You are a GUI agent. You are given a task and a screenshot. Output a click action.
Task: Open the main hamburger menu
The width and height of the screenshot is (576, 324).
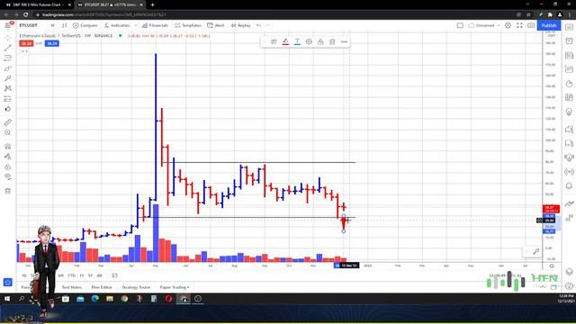point(8,25)
